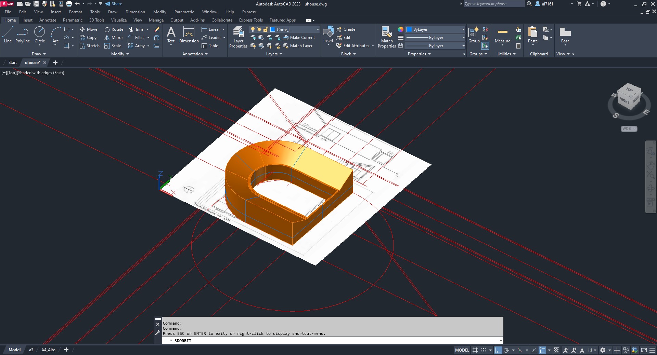Click the keyword search input field

pyautogui.click(x=493, y=4)
